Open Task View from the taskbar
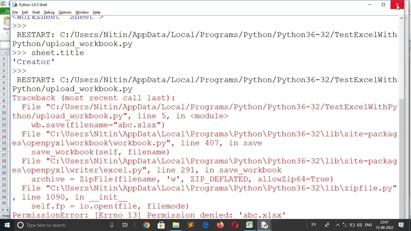411x231 pixels. pyautogui.click(x=125, y=225)
